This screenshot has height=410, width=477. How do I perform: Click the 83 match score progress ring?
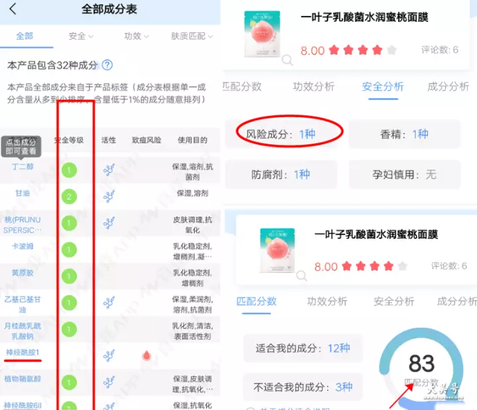[421, 368]
